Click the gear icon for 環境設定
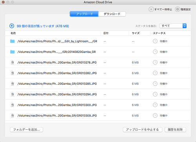Screen dimensions: 196x142 tap(178, 9)
